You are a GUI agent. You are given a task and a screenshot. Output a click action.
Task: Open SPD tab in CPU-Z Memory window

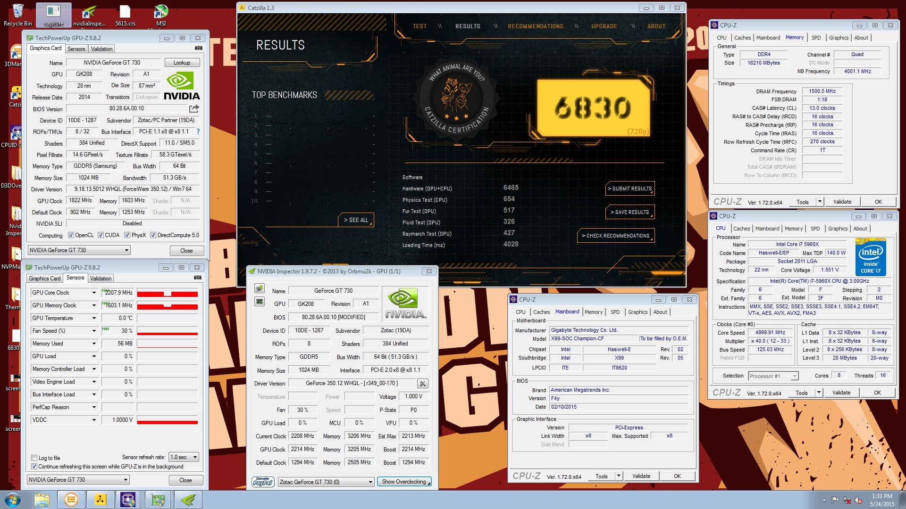click(x=816, y=38)
